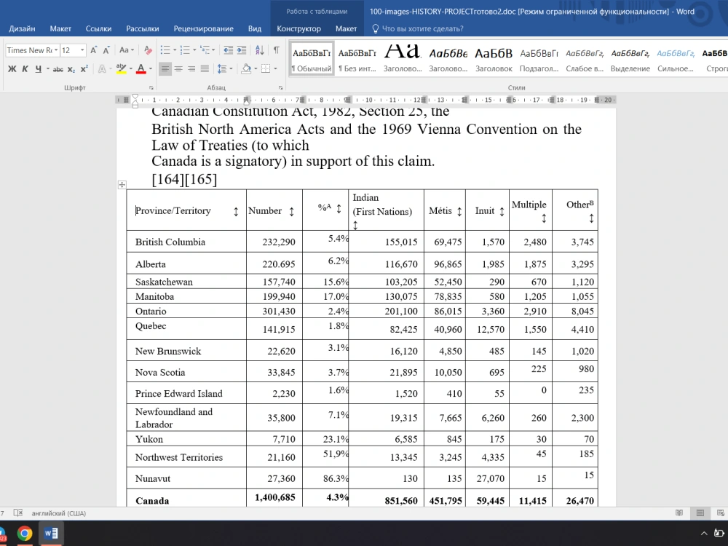
Task: Show hidden tray icons chevron
Action: pyautogui.click(x=704, y=534)
